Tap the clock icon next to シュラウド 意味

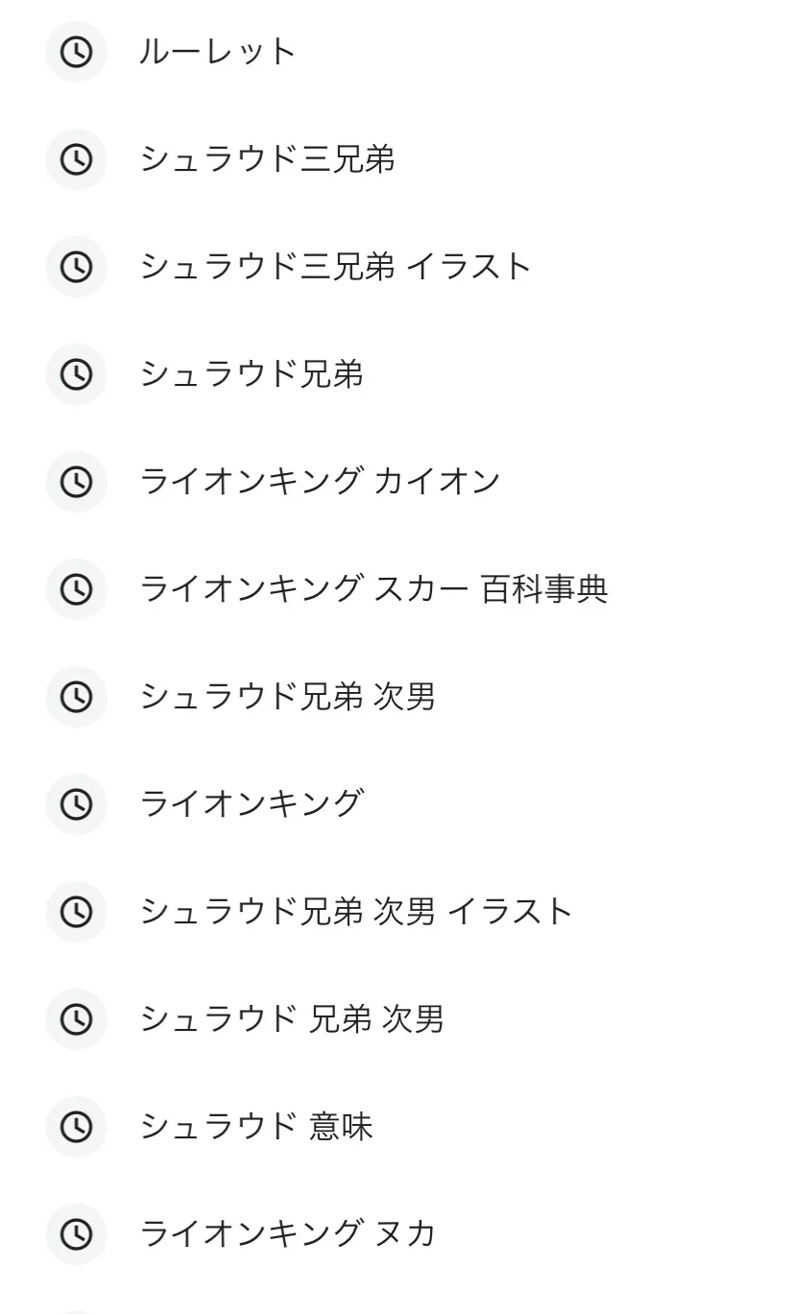coord(77,1127)
